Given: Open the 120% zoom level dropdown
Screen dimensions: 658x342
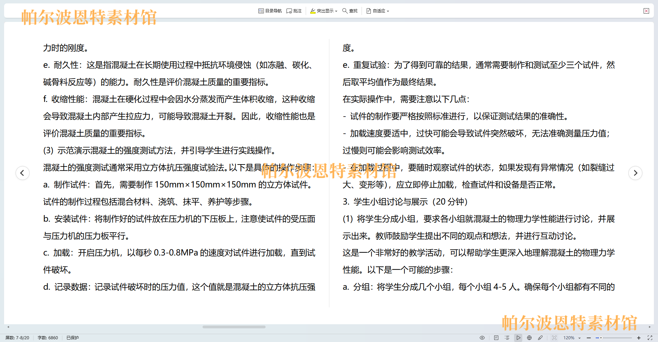Looking at the screenshot, I should pyautogui.click(x=572, y=338).
